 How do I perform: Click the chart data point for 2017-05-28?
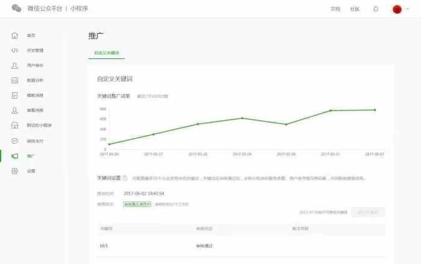[198, 124]
